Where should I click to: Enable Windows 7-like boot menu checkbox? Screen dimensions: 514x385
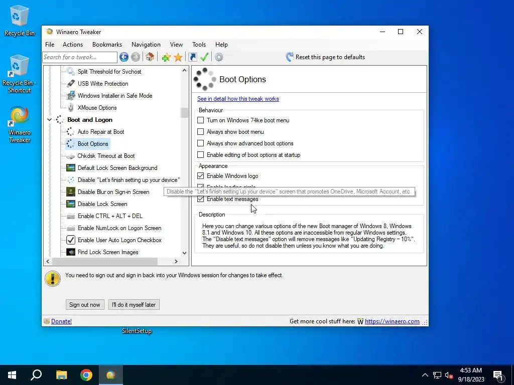tap(201, 120)
